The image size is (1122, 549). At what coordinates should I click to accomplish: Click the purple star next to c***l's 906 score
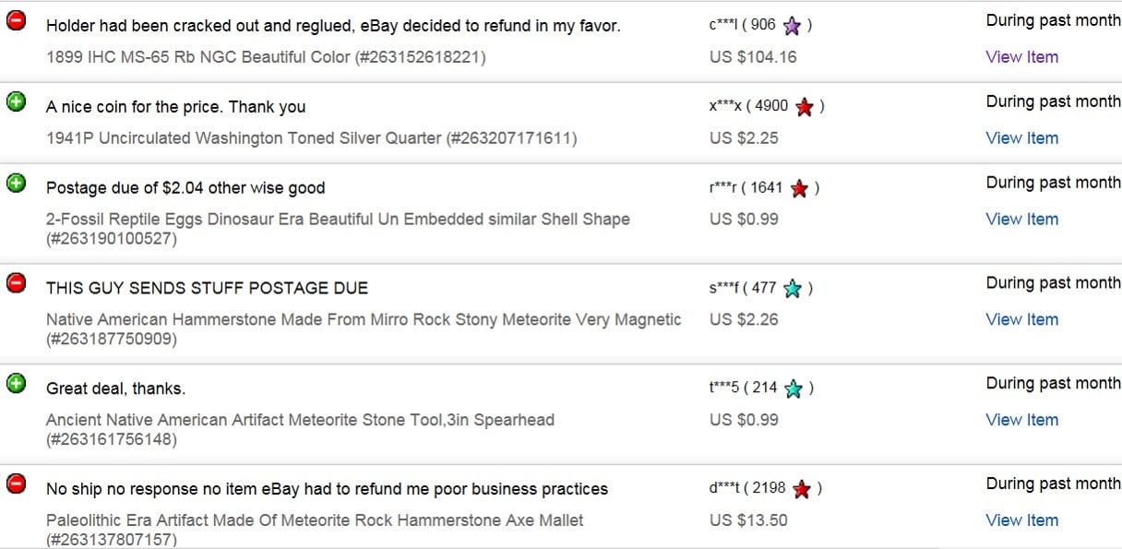[x=792, y=26]
